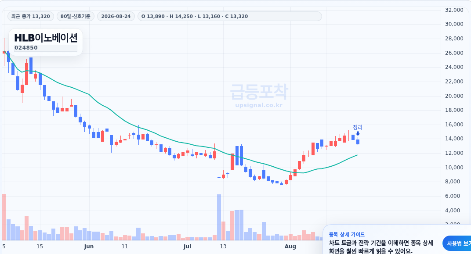Click the Jul label on time axis
Screen dimensions: 471x254
[x=187, y=247]
